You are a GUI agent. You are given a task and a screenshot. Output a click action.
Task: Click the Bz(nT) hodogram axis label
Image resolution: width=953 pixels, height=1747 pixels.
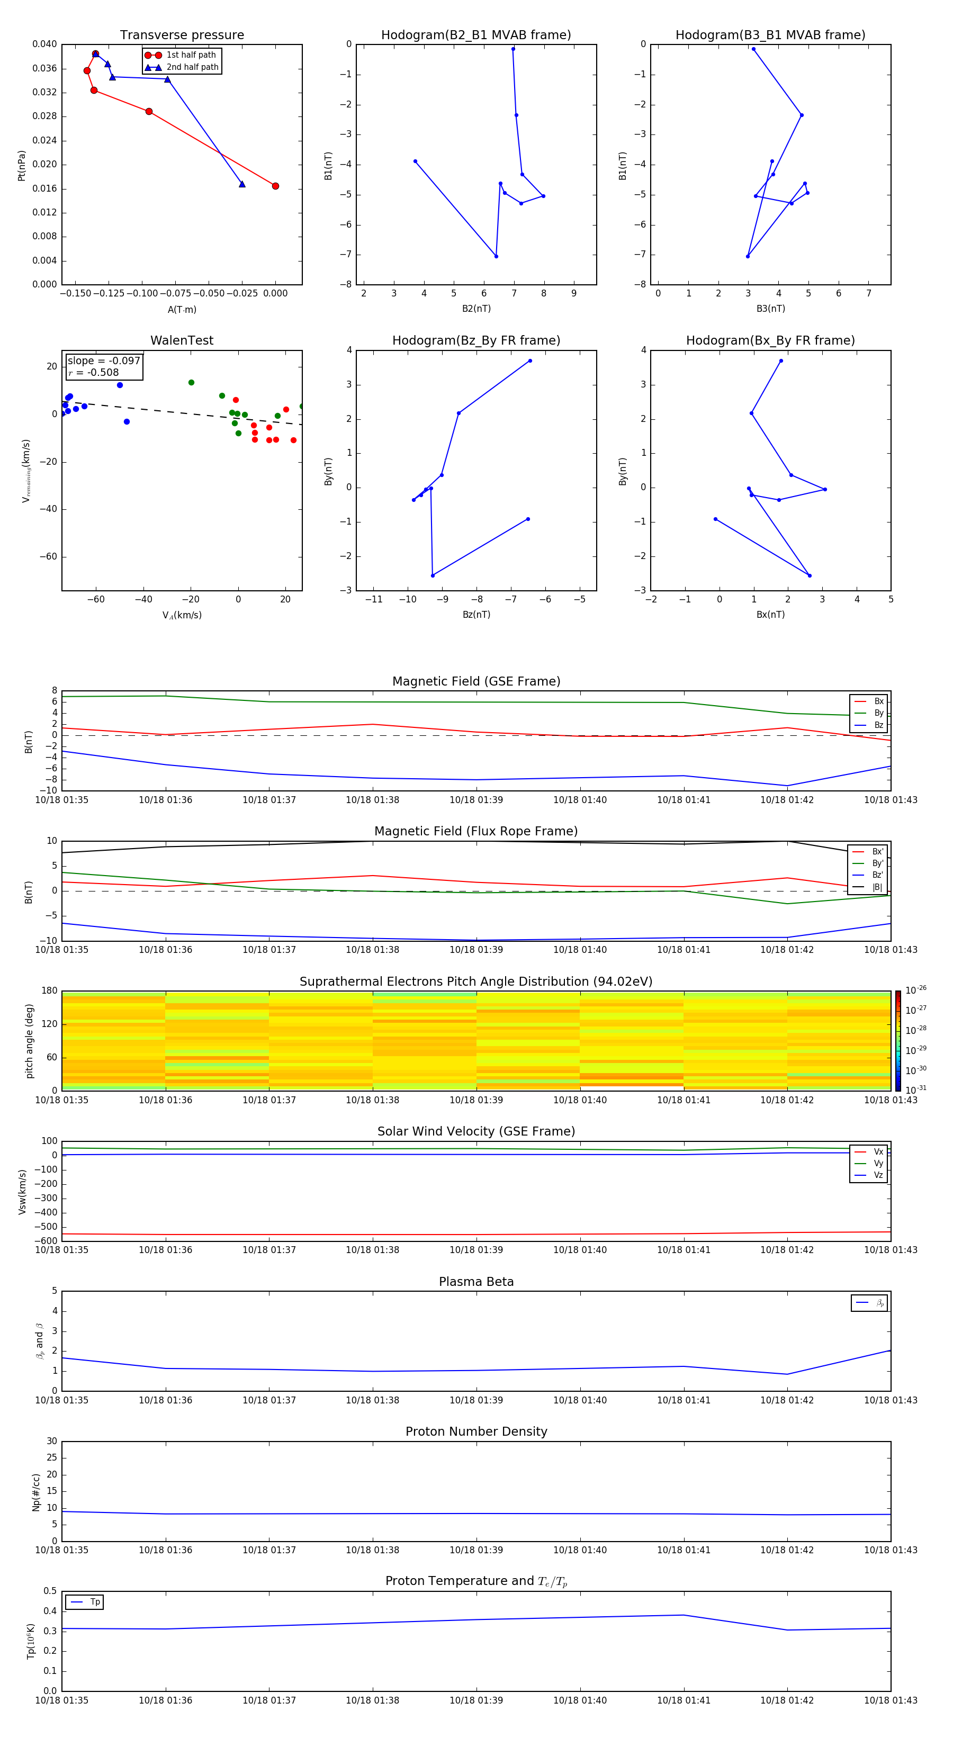pyautogui.click(x=476, y=615)
